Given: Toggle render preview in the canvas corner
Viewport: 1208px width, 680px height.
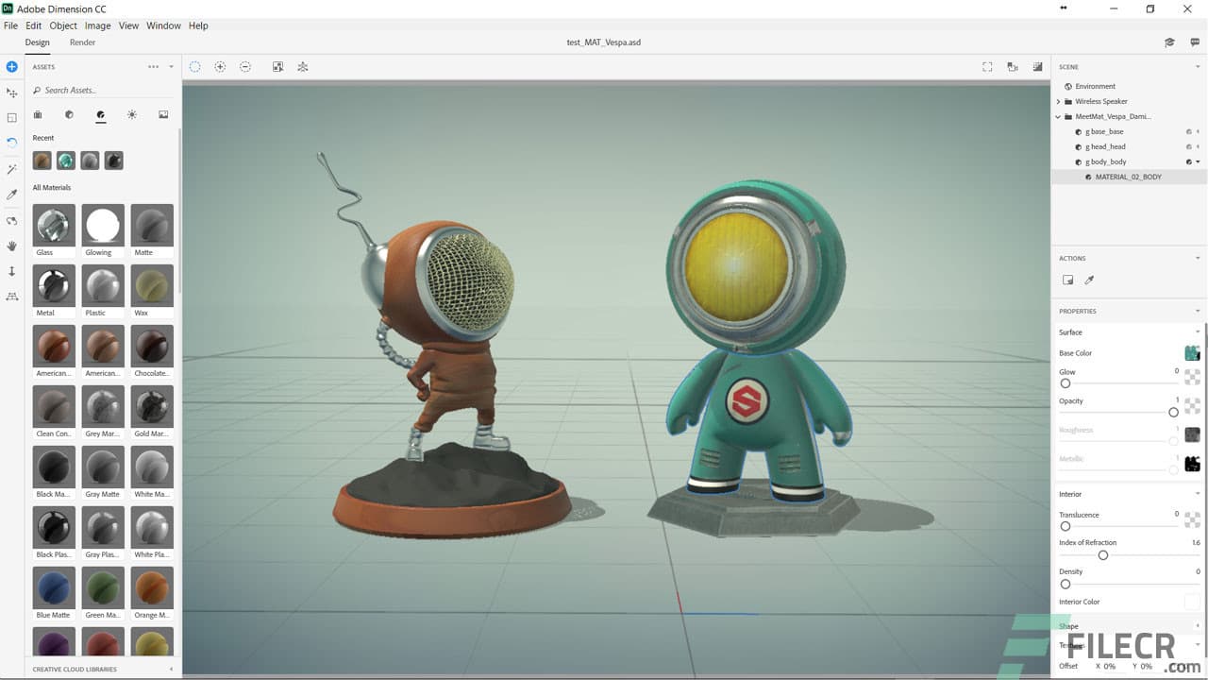Looking at the screenshot, I should pos(1037,66).
